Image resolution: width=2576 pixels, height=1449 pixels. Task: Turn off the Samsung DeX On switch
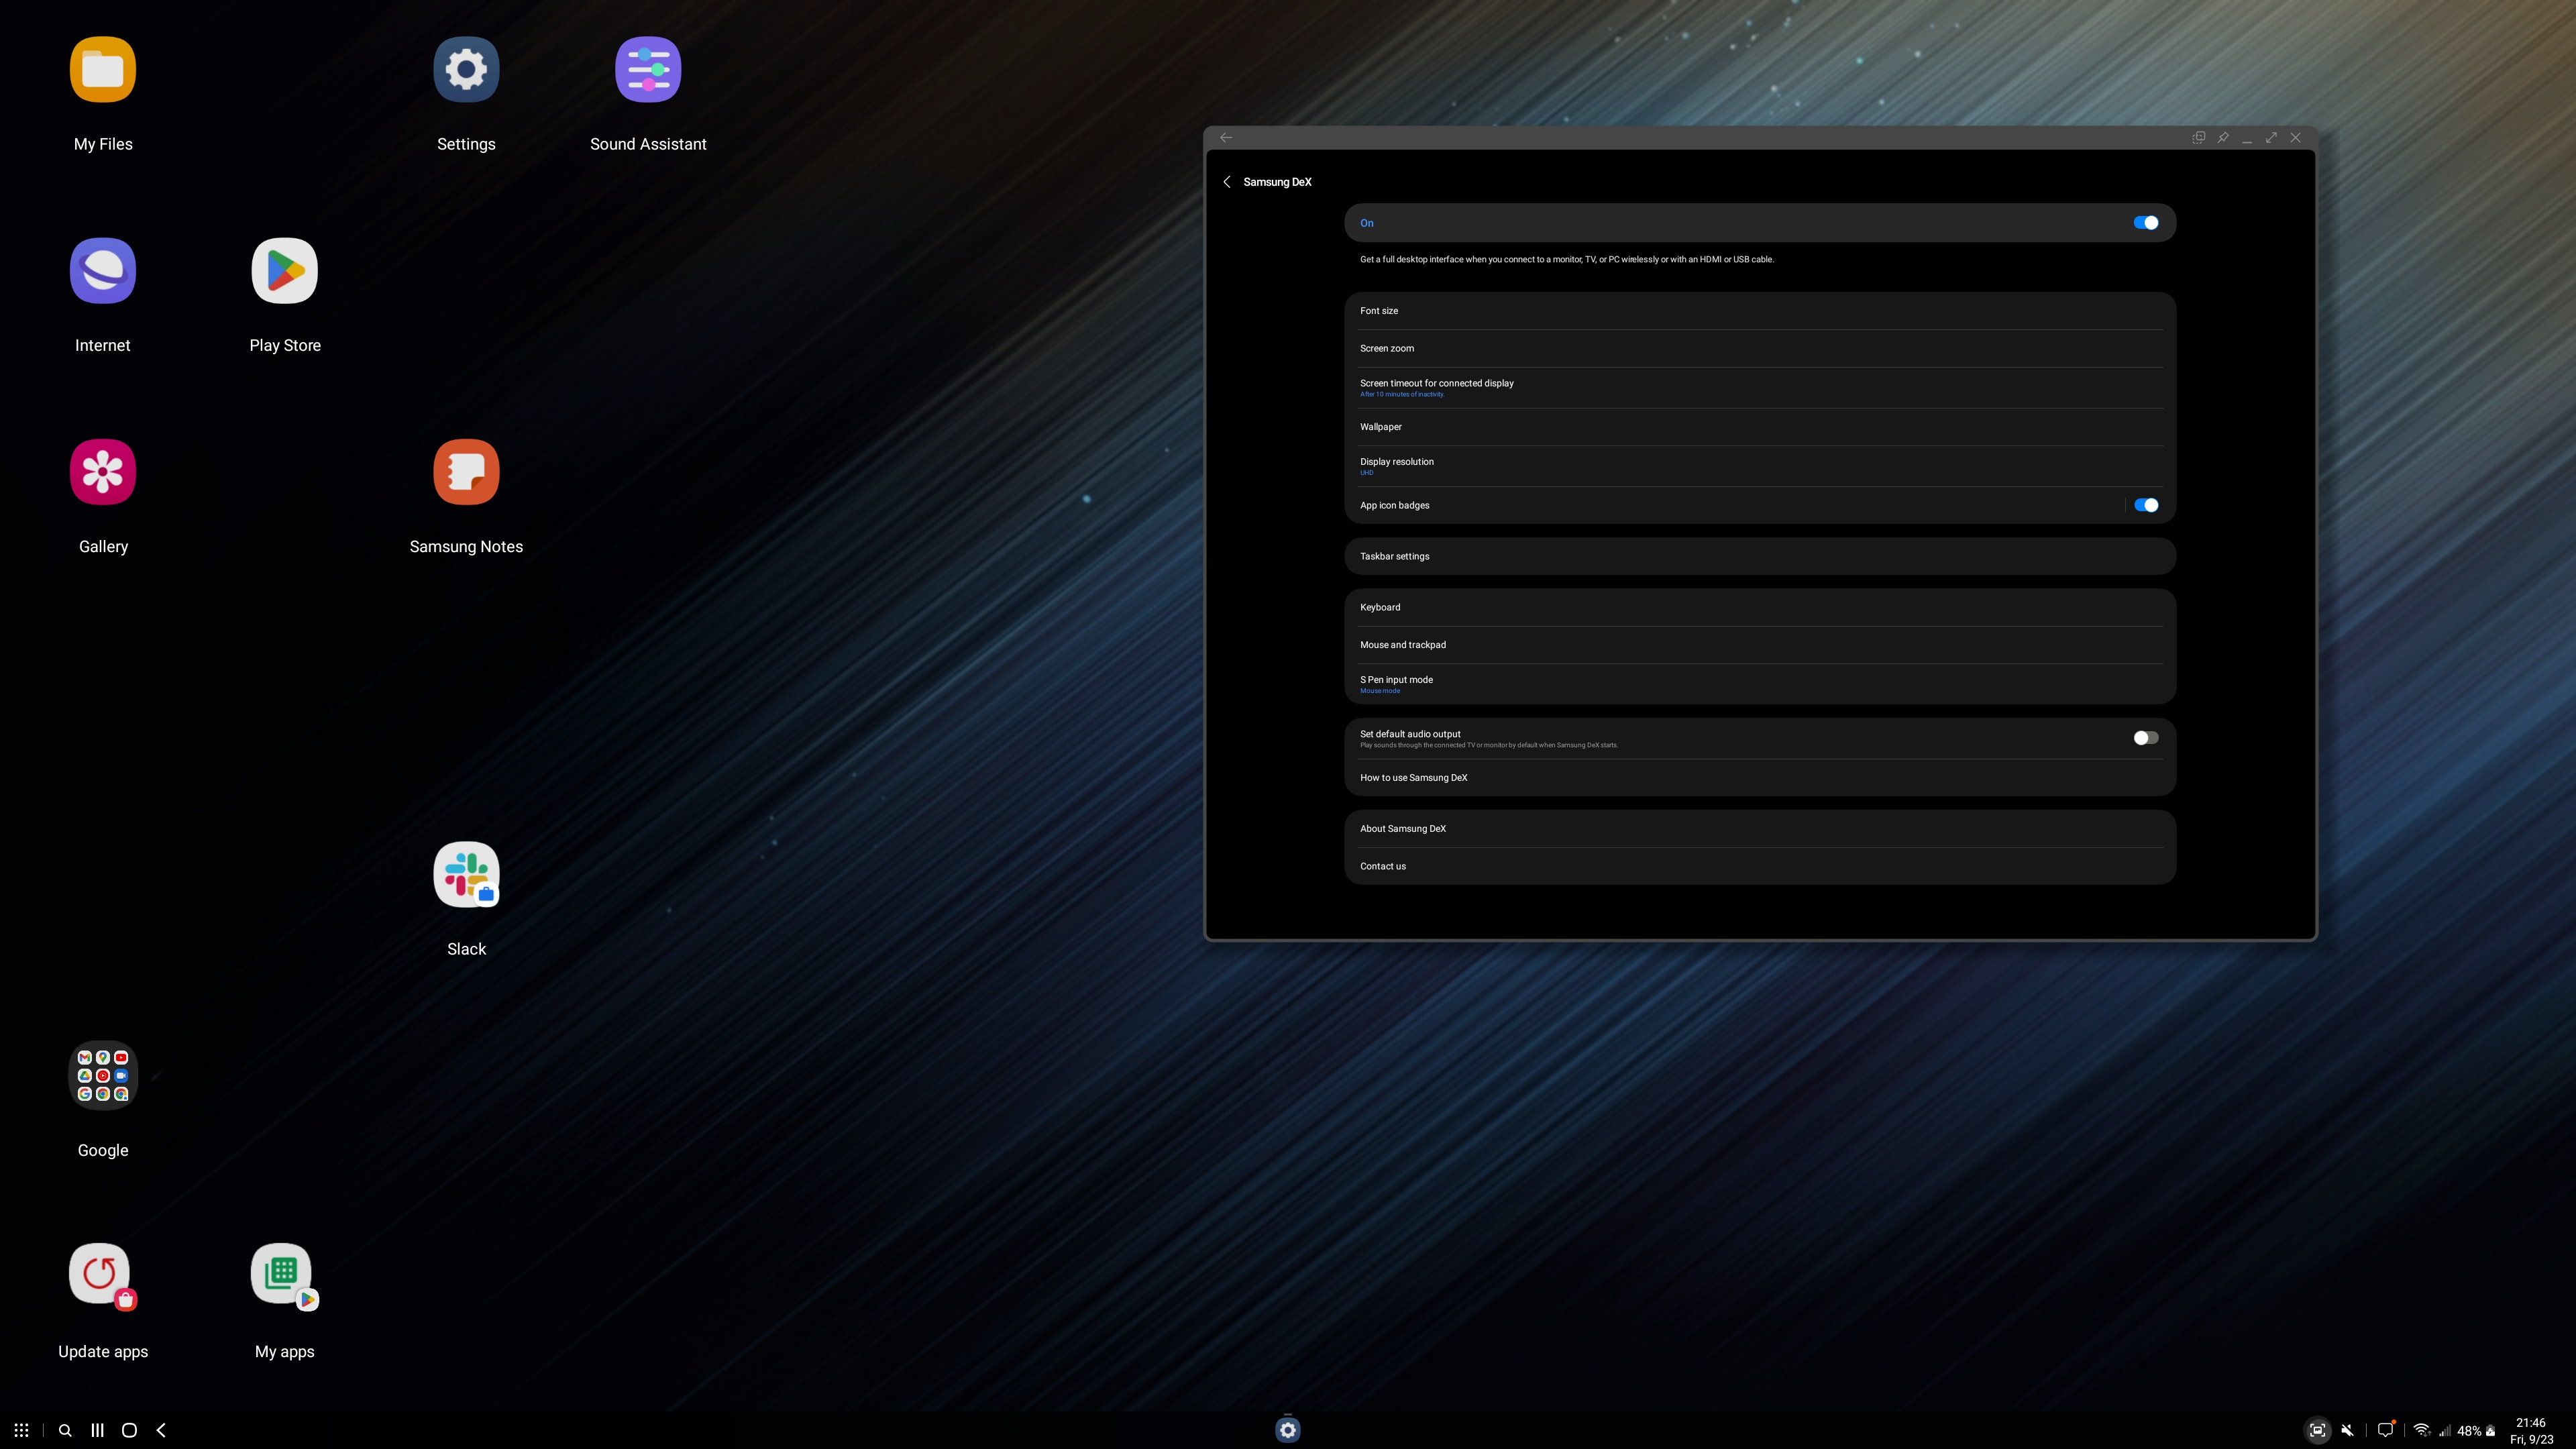(2146, 223)
